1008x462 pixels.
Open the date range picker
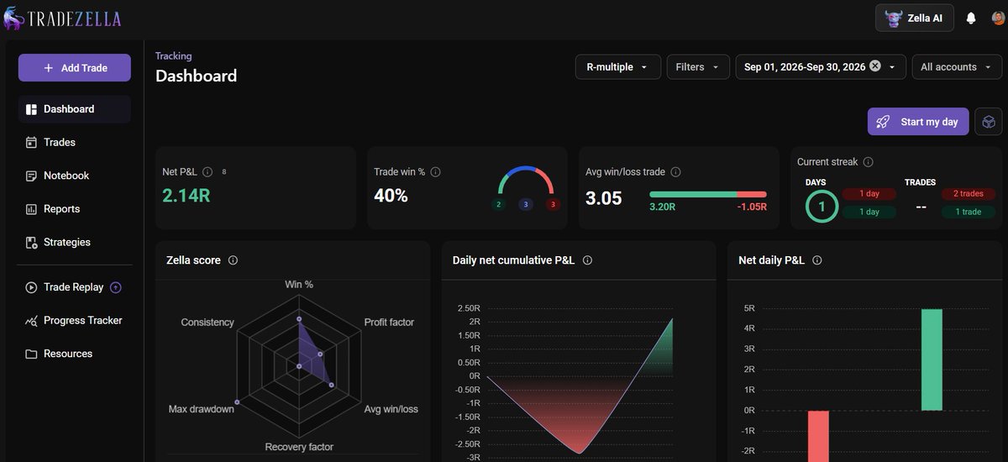822,67
